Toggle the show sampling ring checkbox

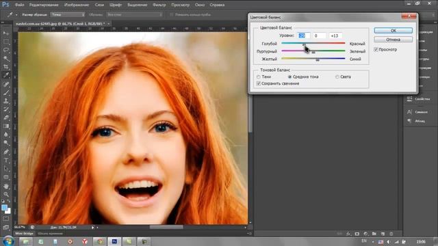172,14
